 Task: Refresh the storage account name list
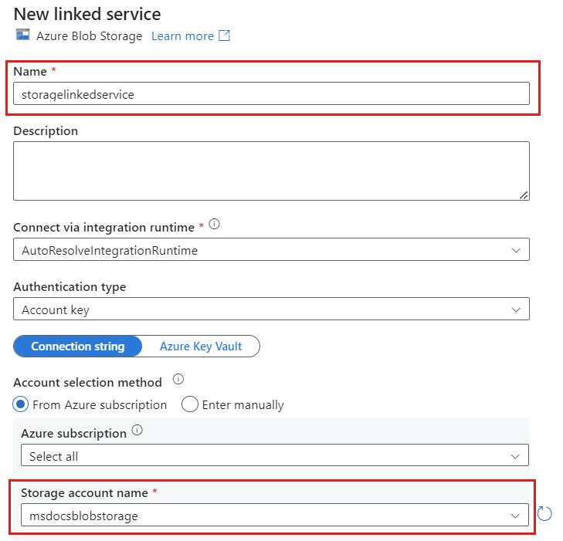544,514
